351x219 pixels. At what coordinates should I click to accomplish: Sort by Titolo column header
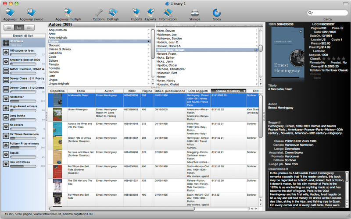[x=81, y=91]
